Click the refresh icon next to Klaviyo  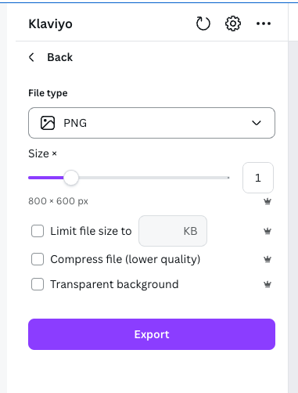203,23
